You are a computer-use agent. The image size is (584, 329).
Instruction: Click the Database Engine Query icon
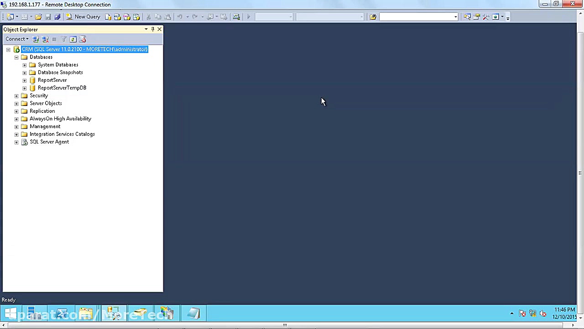tap(108, 17)
